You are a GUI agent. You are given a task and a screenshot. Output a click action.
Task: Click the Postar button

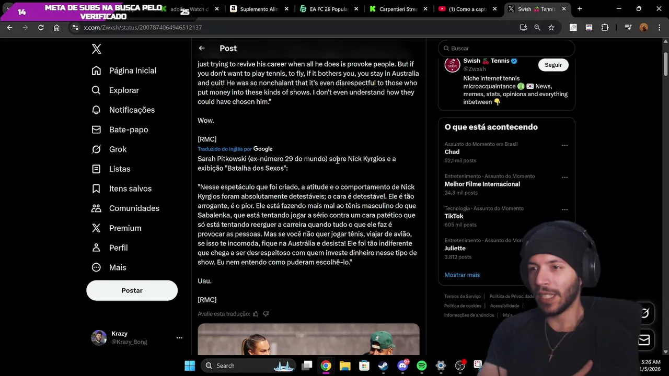point(132,290)
